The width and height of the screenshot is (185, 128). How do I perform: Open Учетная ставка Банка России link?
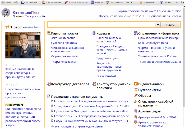pyautogui.click(x=157, y=56)
